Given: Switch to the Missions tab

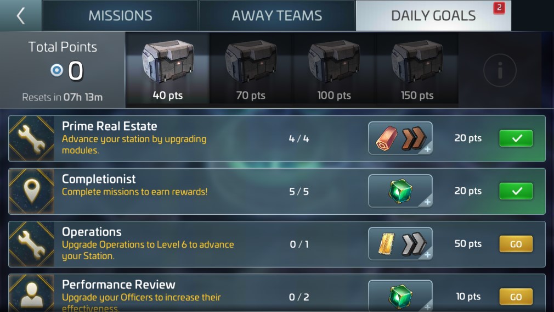Looking at the screenshot, I should pos(120,15).
